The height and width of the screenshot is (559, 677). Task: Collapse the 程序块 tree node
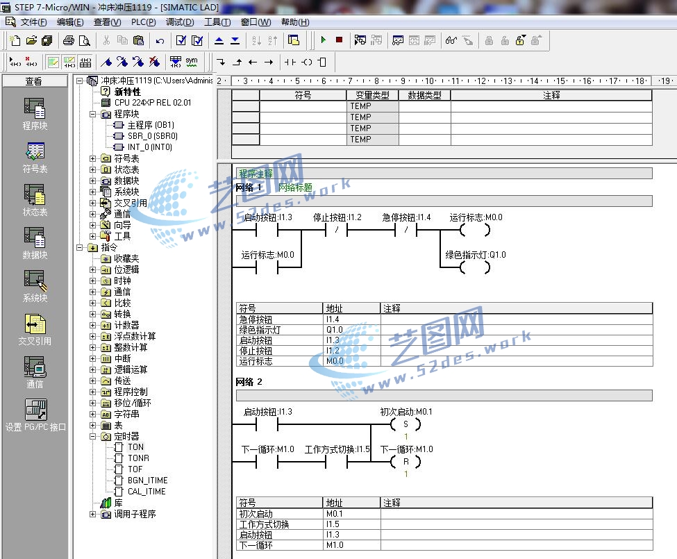[92, 115]
